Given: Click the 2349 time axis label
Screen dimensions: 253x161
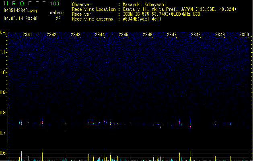Looking at the screenshot, I should coord(220,34).
